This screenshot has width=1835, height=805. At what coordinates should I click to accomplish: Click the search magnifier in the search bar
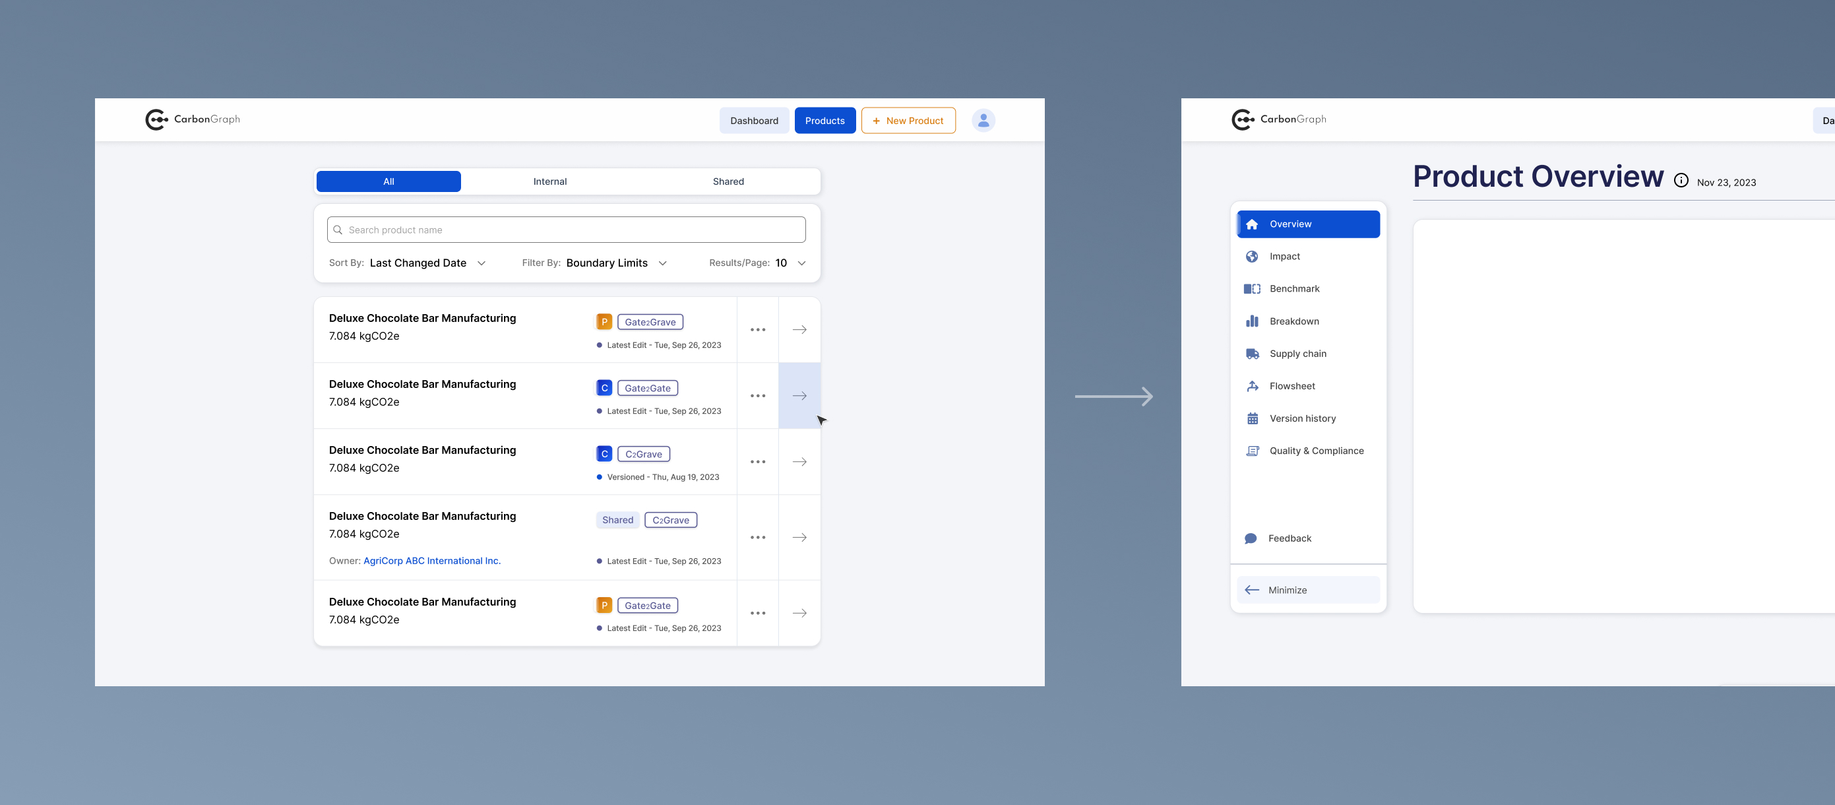(x=338, y=230)
